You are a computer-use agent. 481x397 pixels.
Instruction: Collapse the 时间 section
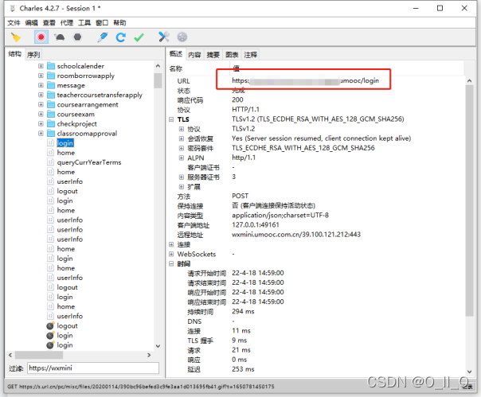[x=171, y=263]
